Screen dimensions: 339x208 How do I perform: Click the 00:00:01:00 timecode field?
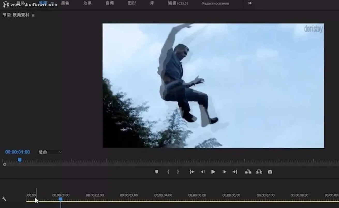[x=17, y=152]
